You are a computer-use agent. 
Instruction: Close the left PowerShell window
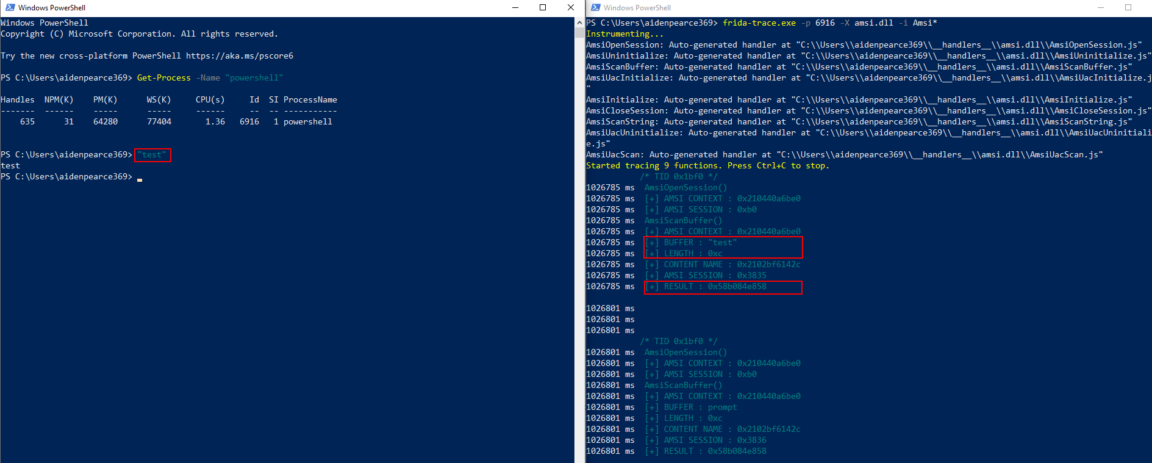570,7
